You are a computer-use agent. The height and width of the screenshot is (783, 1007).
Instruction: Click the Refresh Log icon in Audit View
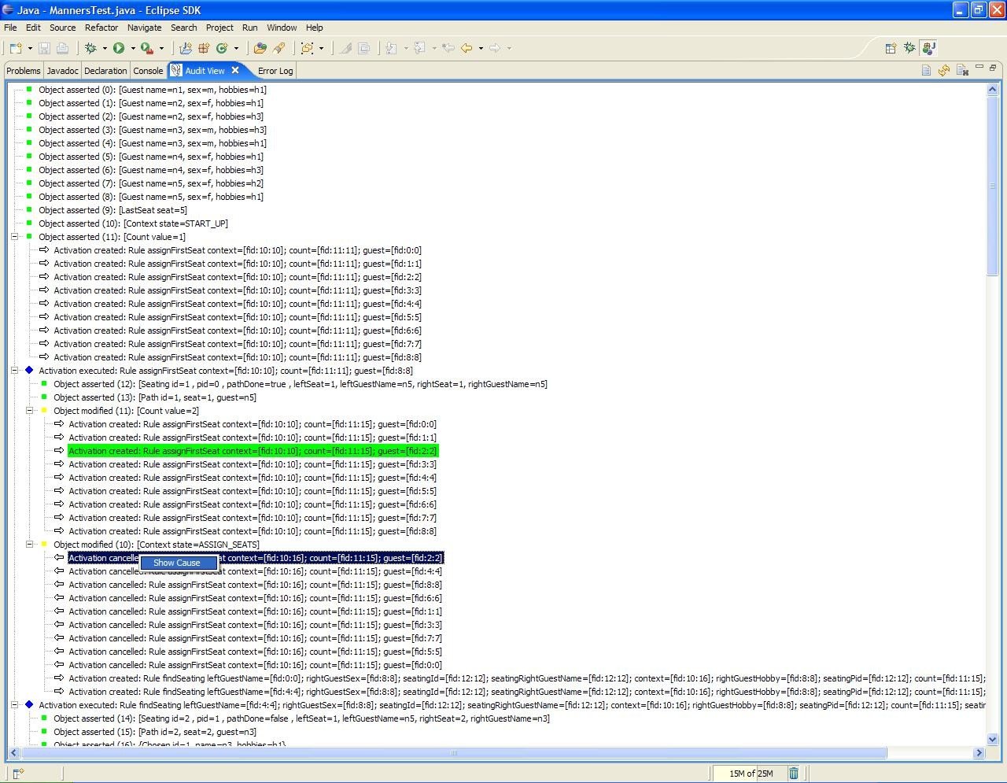[x=944, y=71]
